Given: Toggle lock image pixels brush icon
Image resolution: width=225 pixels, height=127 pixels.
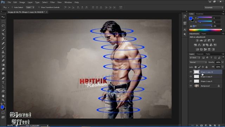Looking at the screenshot, I should [199, 67].
